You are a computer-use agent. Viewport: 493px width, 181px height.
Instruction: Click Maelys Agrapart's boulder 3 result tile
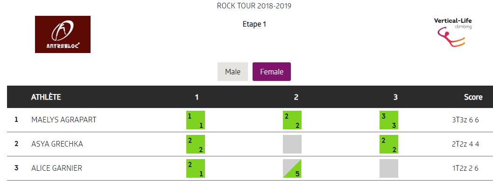389,120
